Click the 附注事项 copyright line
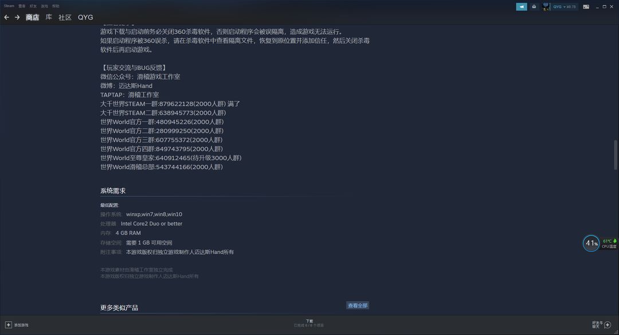Viewport: 619px width, 335px height. coord(167,252)
